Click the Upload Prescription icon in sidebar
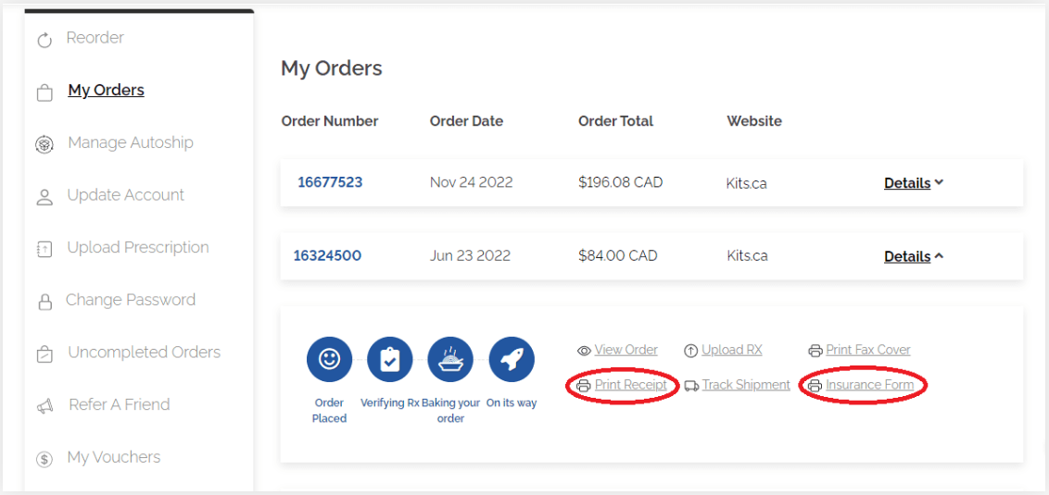The image size is (1049, 495). (44, 249)
